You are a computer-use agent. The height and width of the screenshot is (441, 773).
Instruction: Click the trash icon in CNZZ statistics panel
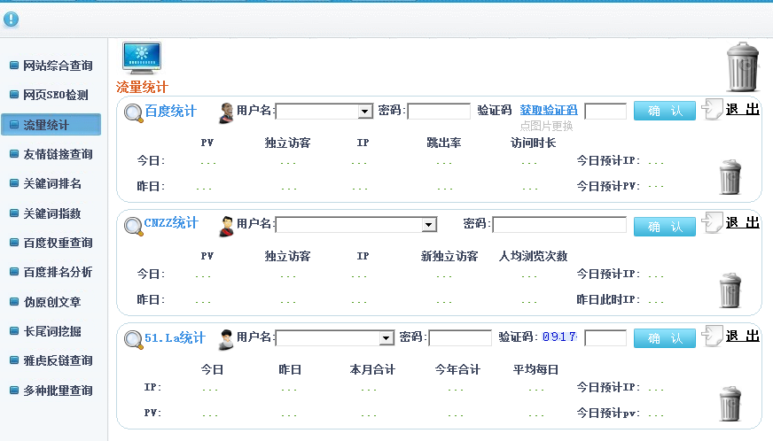730,290
